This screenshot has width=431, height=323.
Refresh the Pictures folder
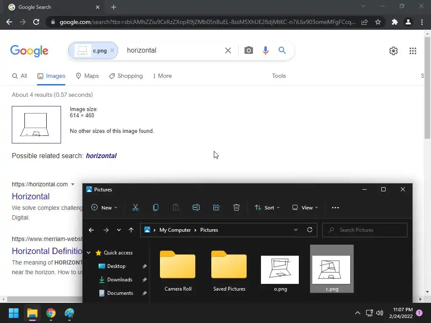pyautogui.click(x=310, y=230)
